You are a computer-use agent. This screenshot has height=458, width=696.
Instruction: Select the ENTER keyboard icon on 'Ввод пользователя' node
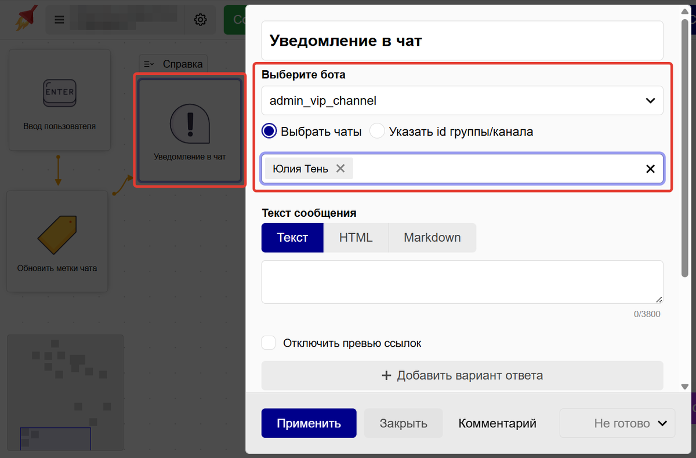click(59, 93)
